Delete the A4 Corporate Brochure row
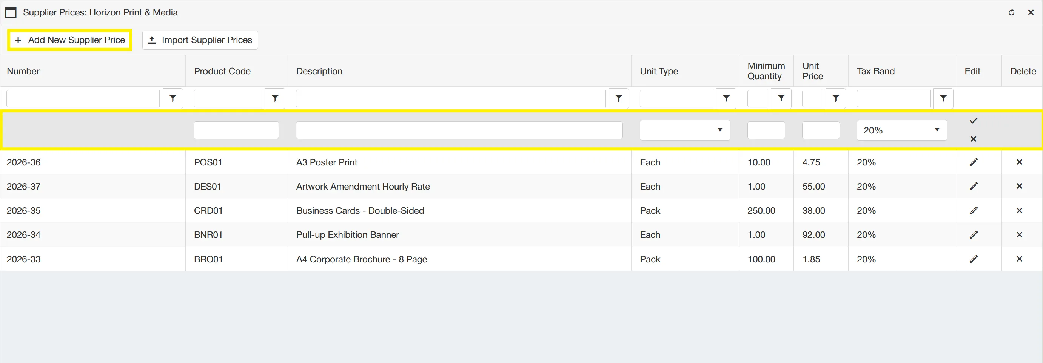 coord(1020,259)
